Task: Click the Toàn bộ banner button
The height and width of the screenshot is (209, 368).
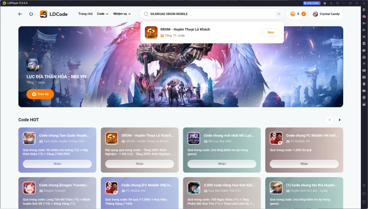Action: pyautogui.click(x=40, y=94)
